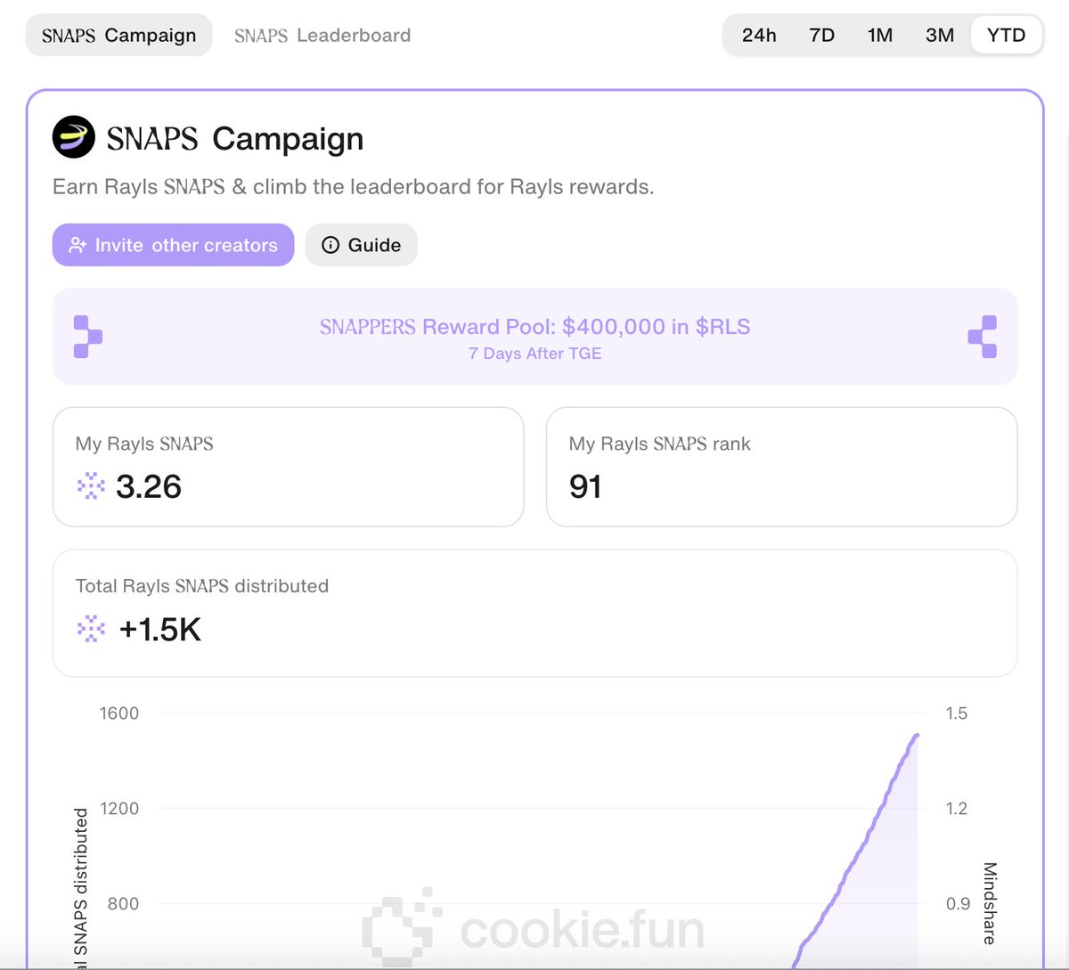Click the 3.26 SNAPS value
Screen dimensions: 1069x970
point(149,486)
